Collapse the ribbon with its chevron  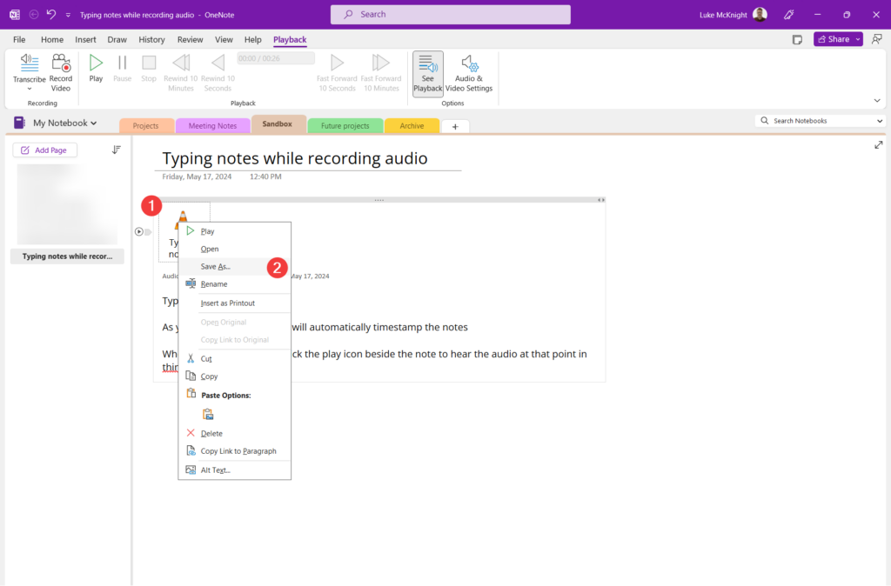pyautogui.click(x=877, y=100)
